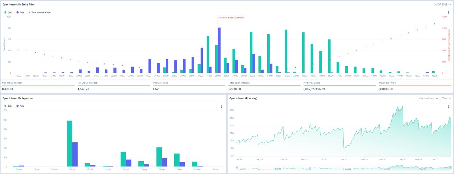This screenshot has width=454, height=174.
Task: Click the Total Open Interest label
Action: 239,82
